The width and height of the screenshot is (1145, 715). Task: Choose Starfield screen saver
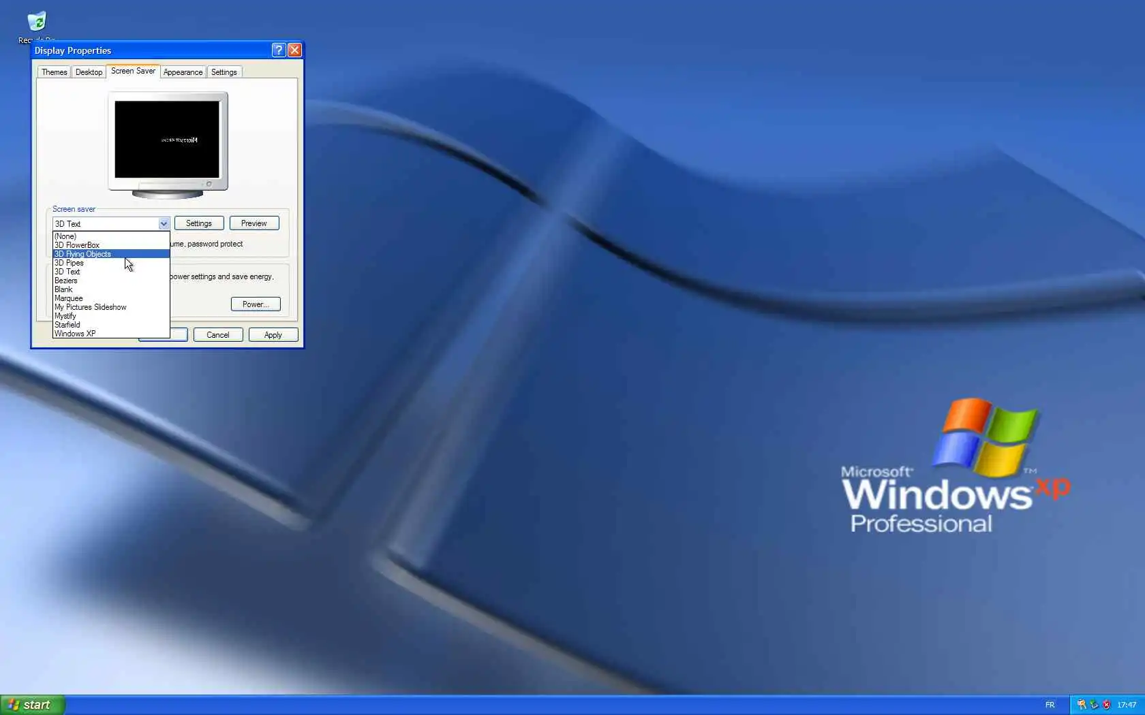[111, 325]
